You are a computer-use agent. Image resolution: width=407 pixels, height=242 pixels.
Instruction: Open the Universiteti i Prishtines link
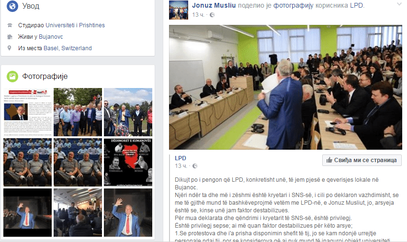click(75, 25)
